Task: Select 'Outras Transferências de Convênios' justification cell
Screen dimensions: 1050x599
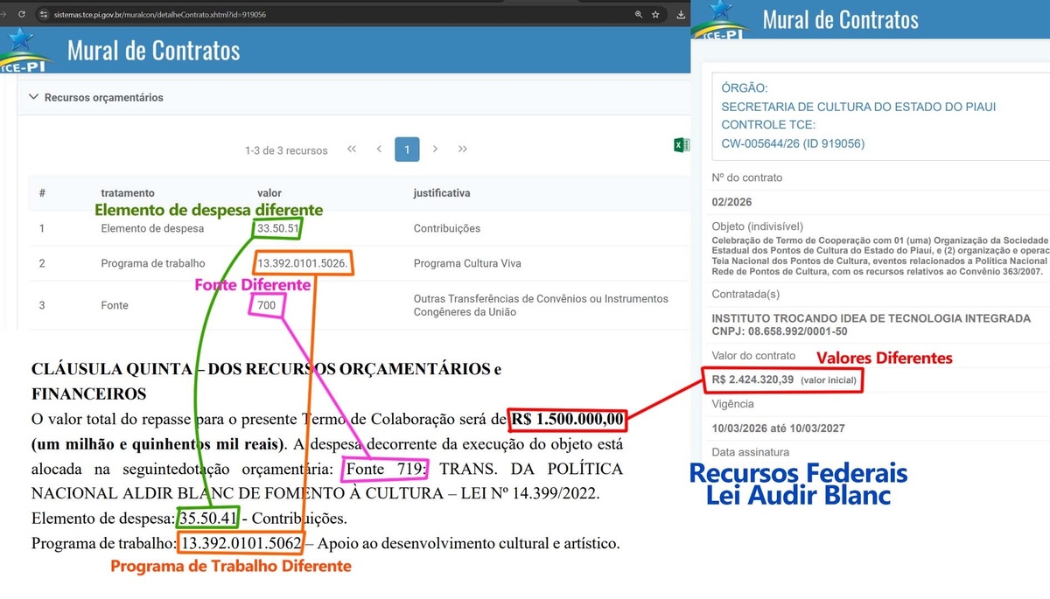Action: 541,305
